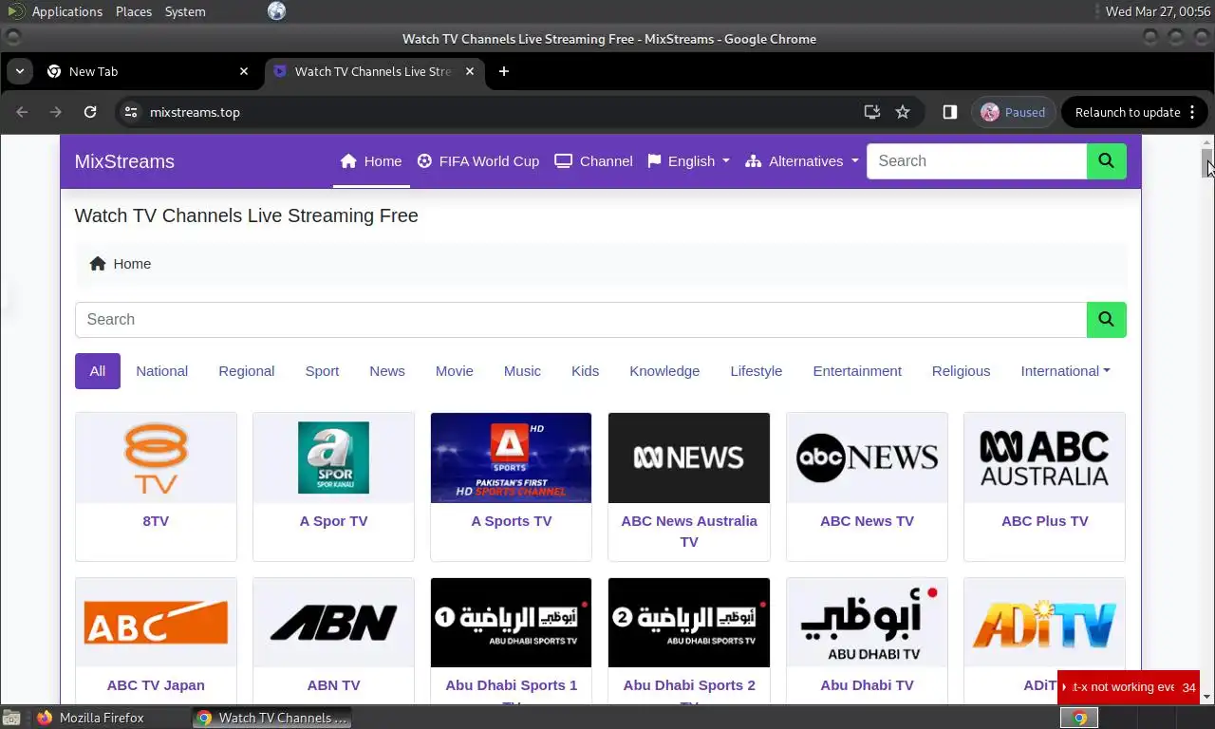1215x729 pixels.
Task: Select the Movie category
Action: [455, 371]
